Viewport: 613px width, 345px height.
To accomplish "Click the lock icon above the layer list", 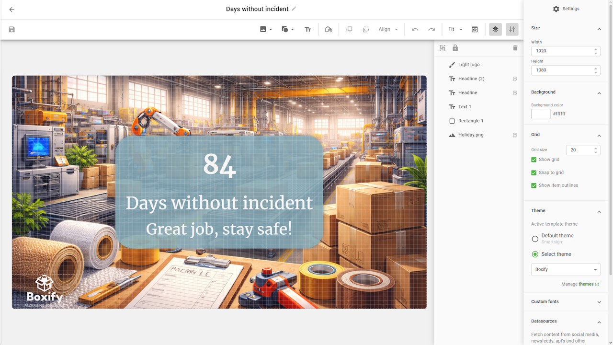I will (455, 48).
